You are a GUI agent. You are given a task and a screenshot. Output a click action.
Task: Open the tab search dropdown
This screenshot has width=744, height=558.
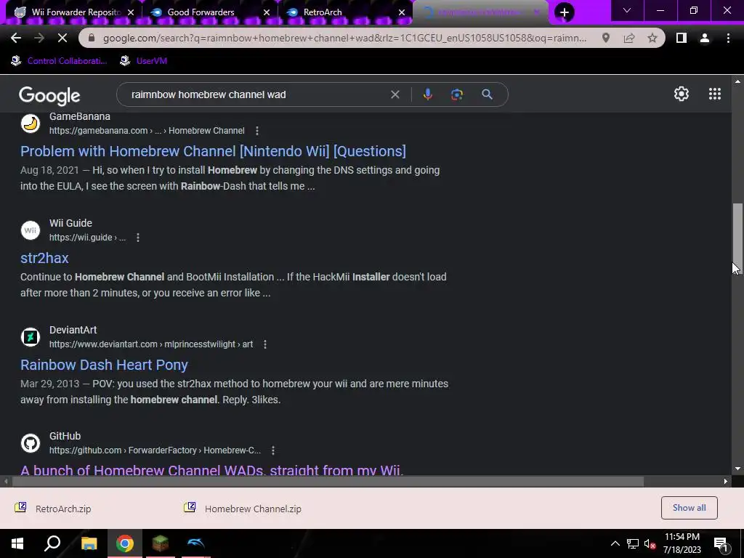click(627, 10)
